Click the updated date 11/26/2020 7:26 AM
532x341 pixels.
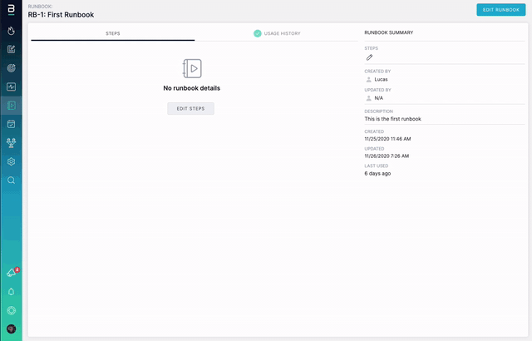coord(387,156)
